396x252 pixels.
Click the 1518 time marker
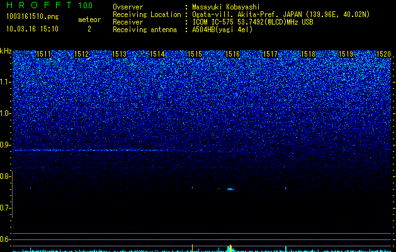click(308, 54)
